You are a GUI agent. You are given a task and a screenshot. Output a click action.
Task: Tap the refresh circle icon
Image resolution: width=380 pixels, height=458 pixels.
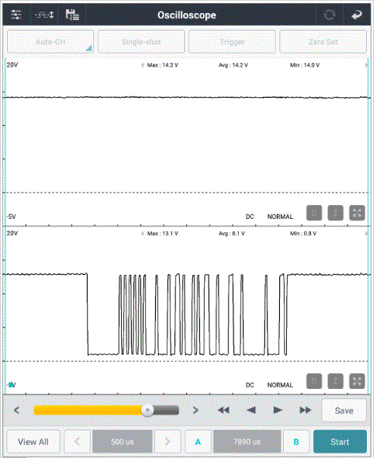point(330,15)
